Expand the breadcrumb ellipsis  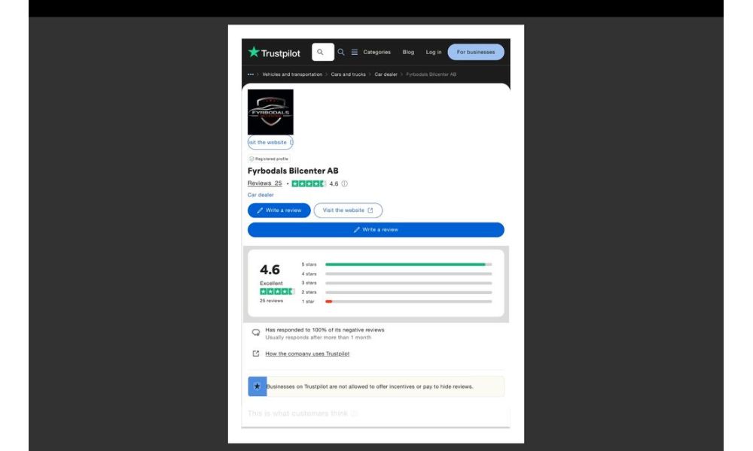tap(251, 74)
